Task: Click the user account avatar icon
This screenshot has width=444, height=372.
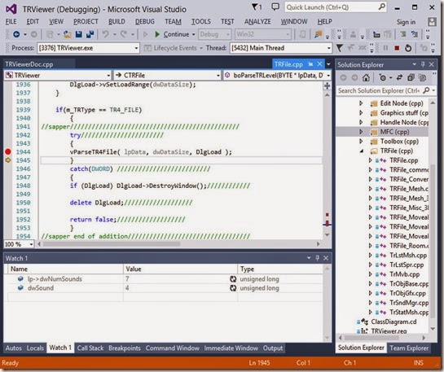Action: [x=432, y=22]
